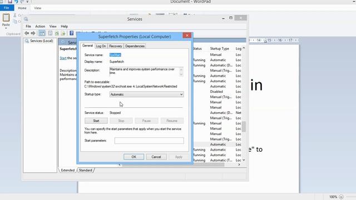Close the Superfetch Properties dialog

point(187,36)
